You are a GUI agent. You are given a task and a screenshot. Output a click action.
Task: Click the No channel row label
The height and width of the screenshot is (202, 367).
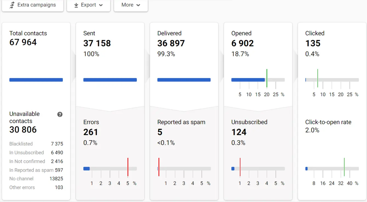(x=21, y=178)
